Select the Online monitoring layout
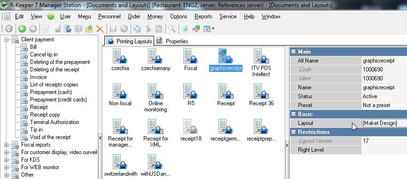 (x=156, y=98)
